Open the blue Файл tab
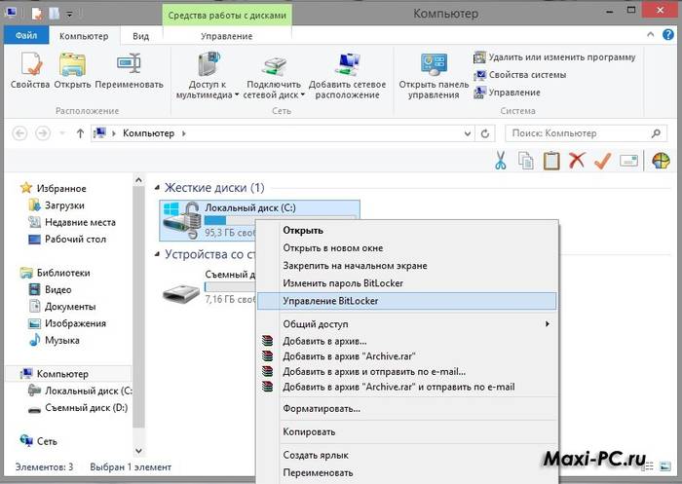 tap(25, 36)
